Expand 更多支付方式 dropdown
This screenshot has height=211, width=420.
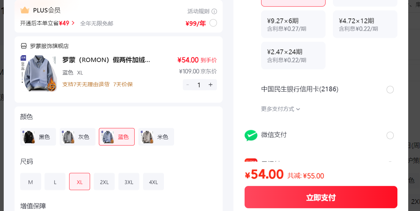pos(280,109)
